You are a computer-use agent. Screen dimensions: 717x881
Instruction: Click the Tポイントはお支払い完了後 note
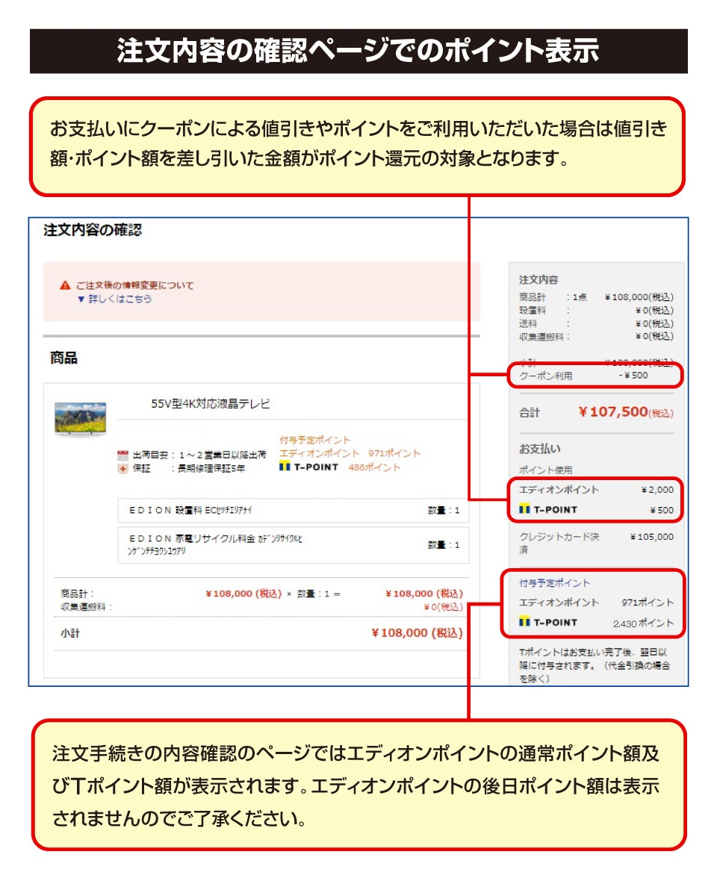click(595, 665)
